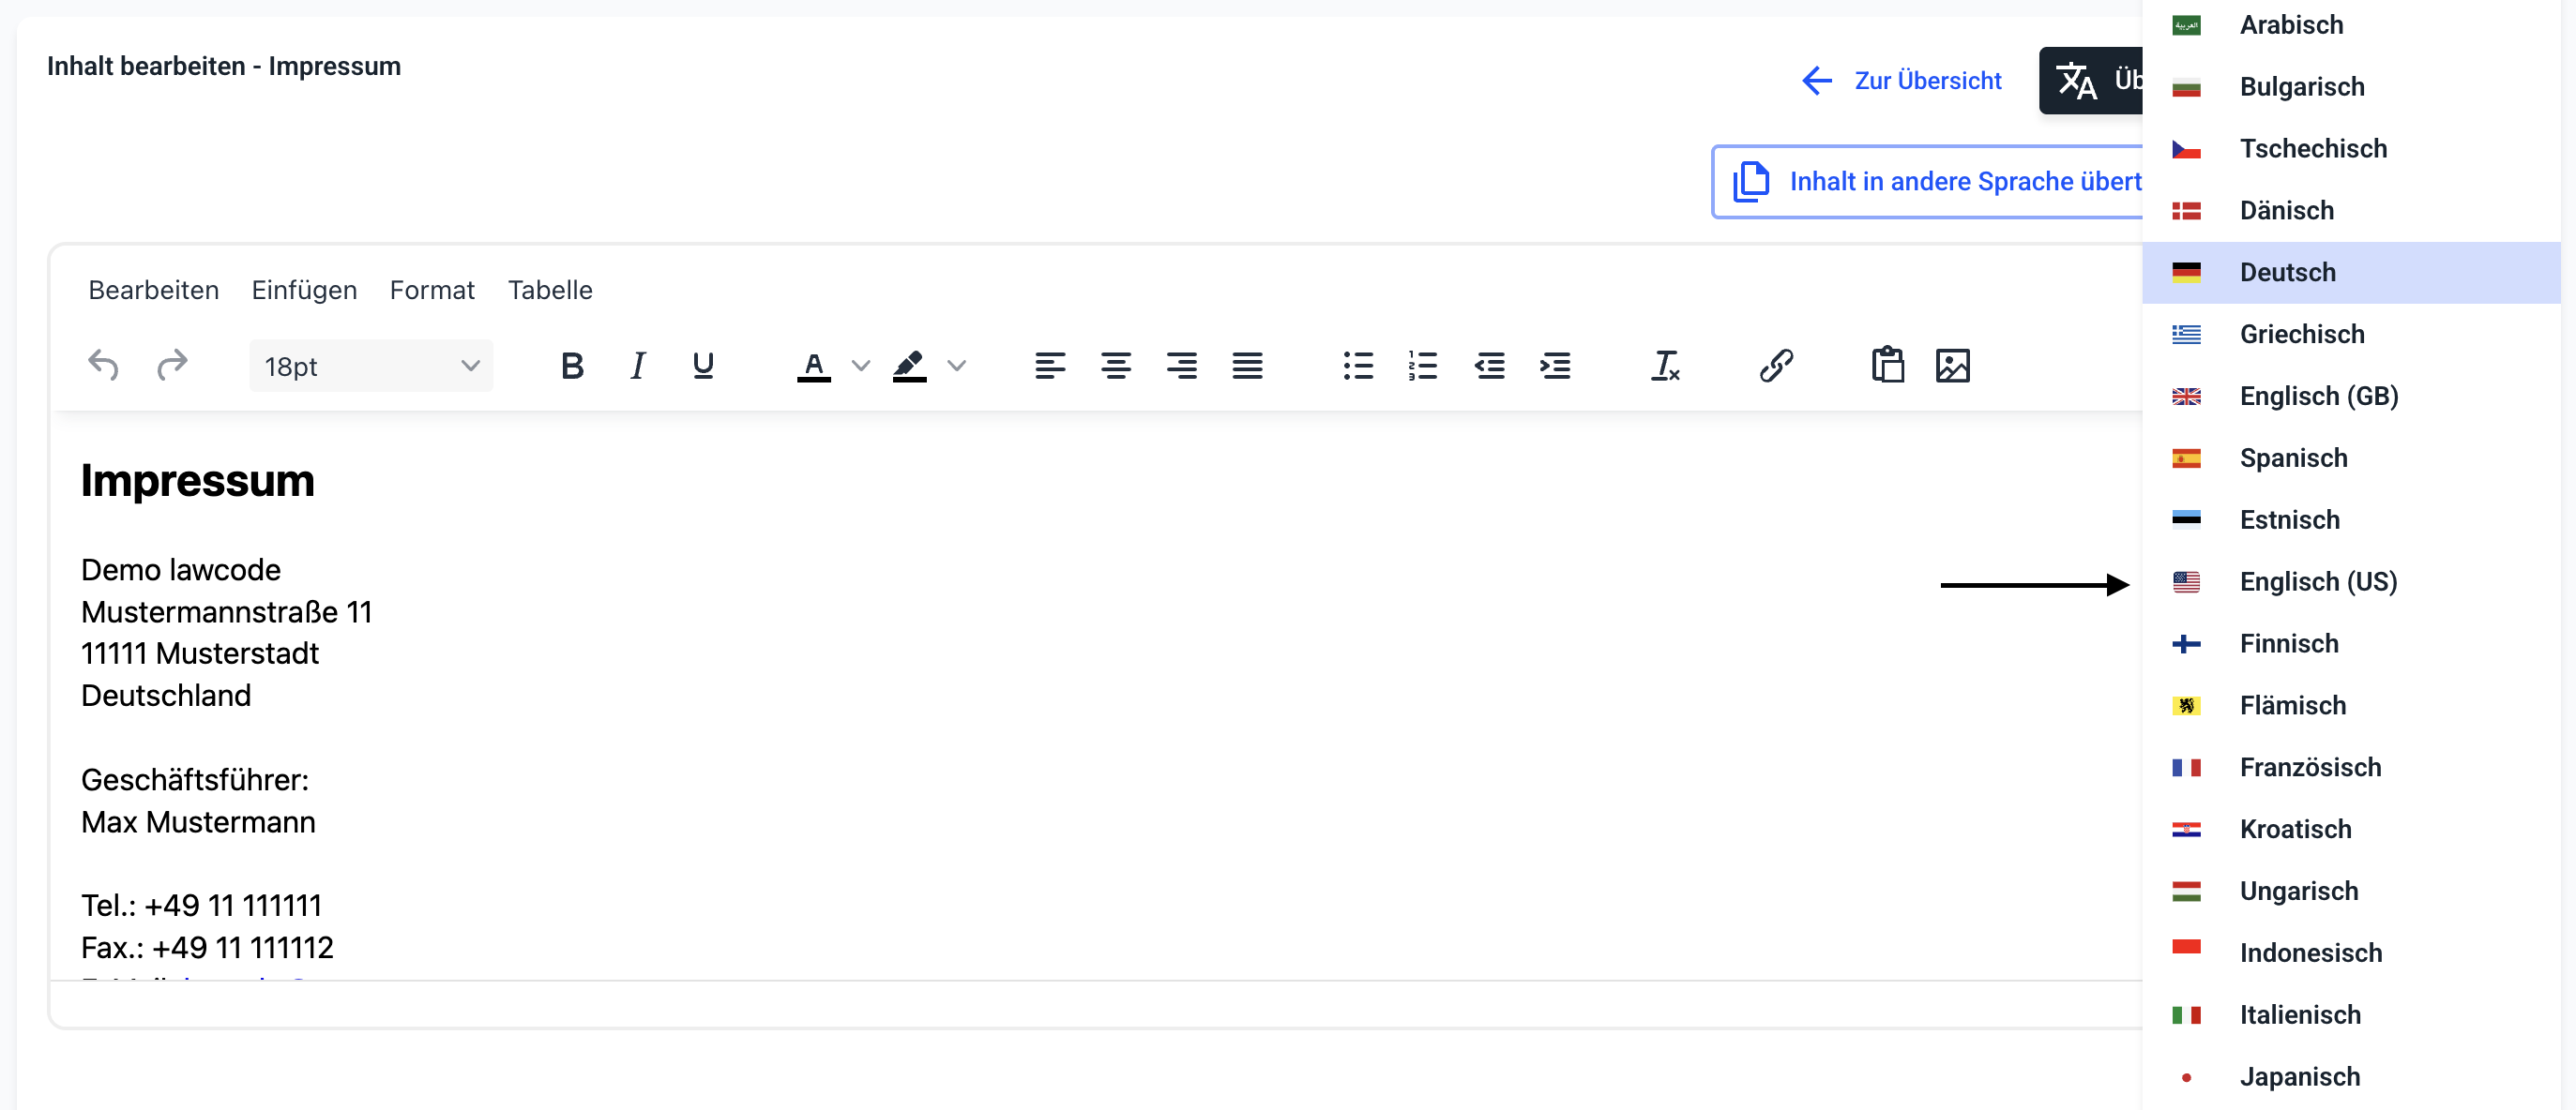The image size is (2576, 1110).
Task: Open the insert link dialog
Action: [1776, 366]
